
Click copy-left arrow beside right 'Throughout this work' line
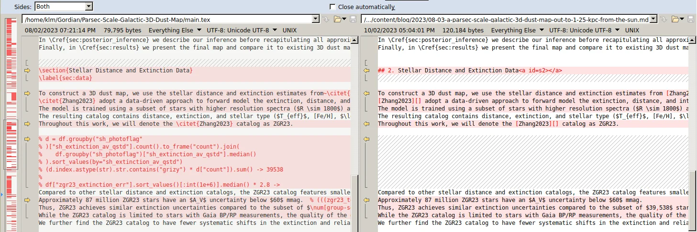point(367,124)
